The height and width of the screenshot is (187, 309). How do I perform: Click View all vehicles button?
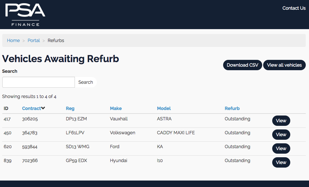[284, 65]
